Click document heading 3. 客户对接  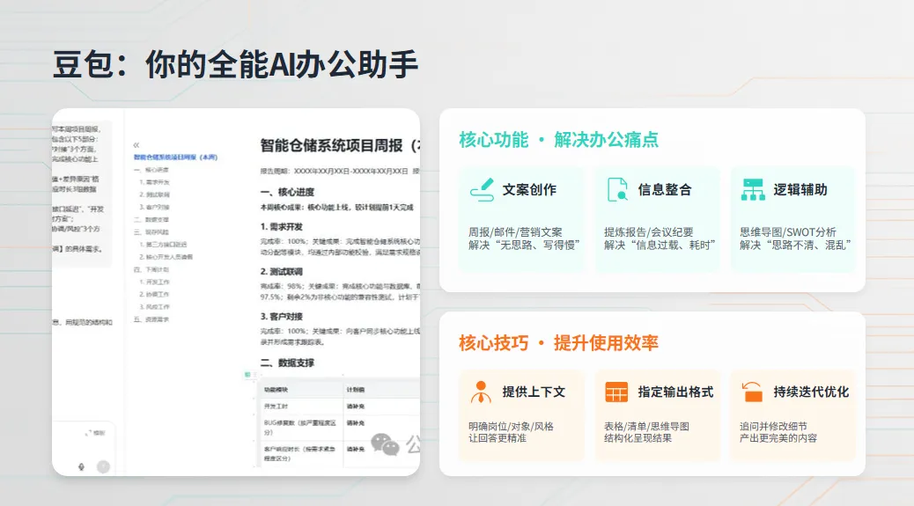pyautogui.click(x=282, y=316)
